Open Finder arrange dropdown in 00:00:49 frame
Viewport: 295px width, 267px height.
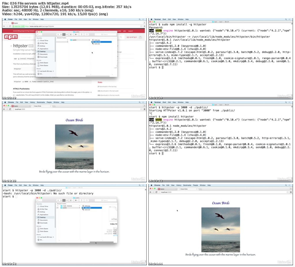(71, 35)
